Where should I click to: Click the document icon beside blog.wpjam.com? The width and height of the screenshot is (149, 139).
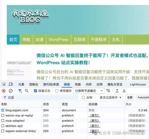(x=3, y=110)
